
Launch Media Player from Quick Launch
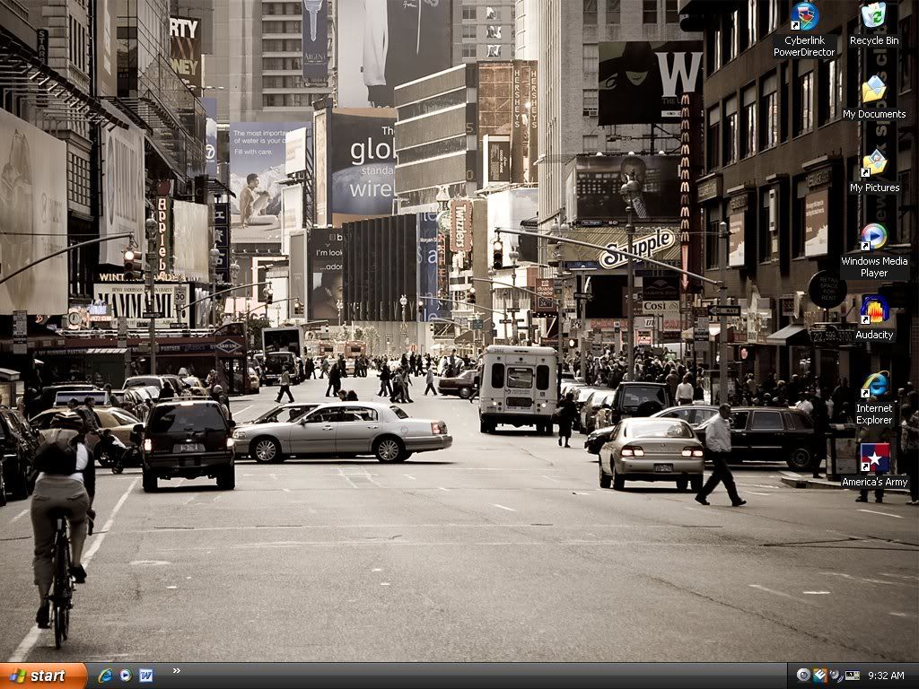pos(126,676)
